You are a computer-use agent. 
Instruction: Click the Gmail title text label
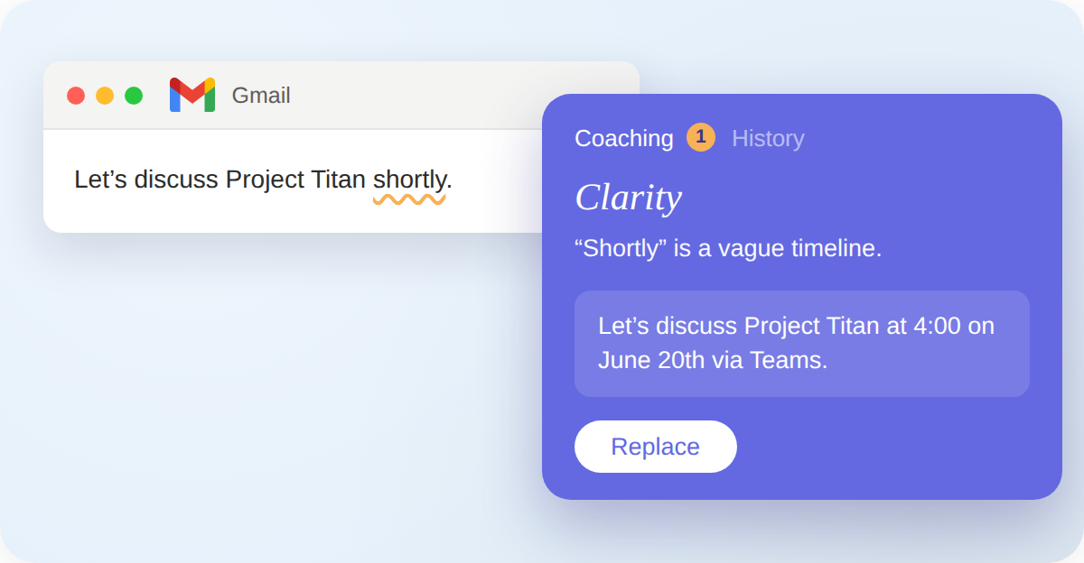(x=261, y=96)
